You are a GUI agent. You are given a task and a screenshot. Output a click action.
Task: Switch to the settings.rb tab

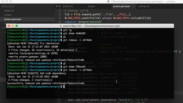click(x=144, y=6)
